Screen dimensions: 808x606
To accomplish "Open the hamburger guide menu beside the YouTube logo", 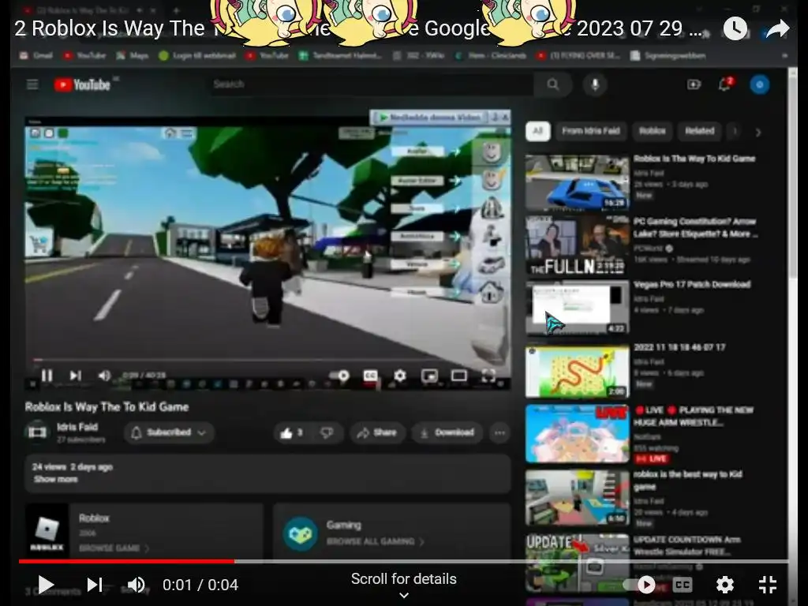I will pos(32,84).
